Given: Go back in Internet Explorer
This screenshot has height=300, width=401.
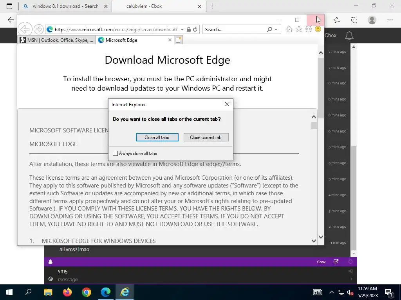Looking at the screenshot, I should tap(25, 29).
